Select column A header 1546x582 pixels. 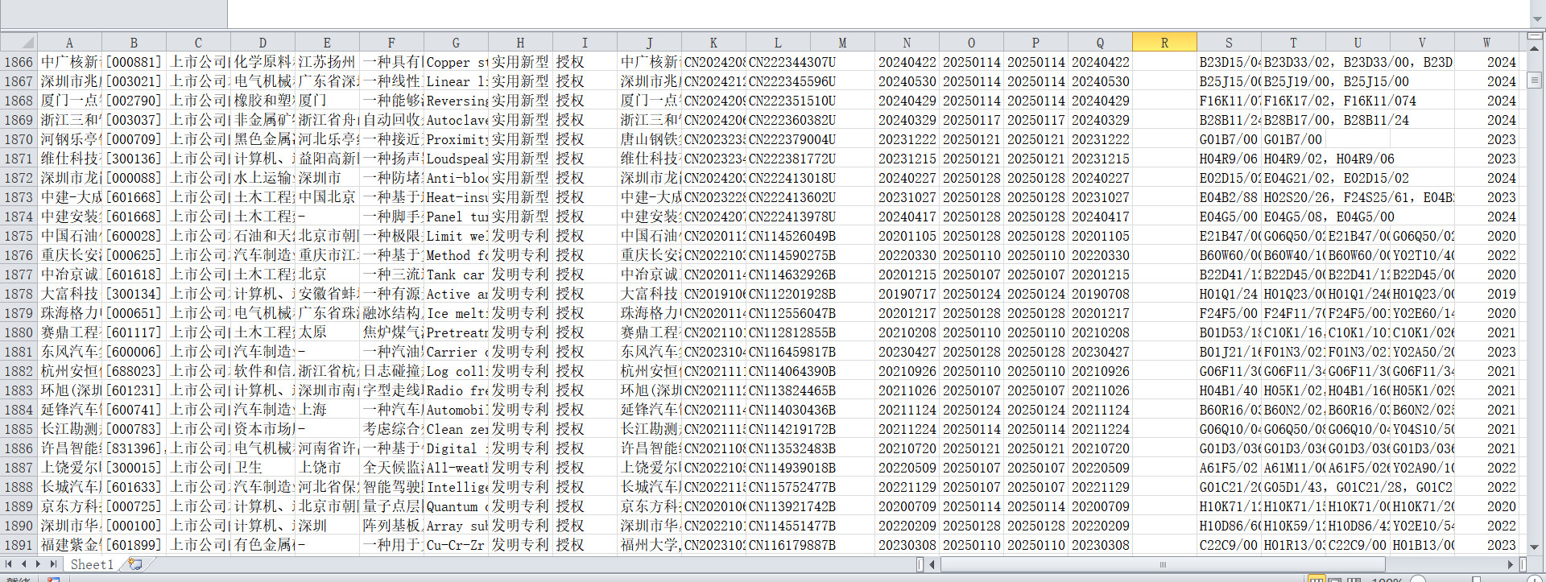pos(69,43)
